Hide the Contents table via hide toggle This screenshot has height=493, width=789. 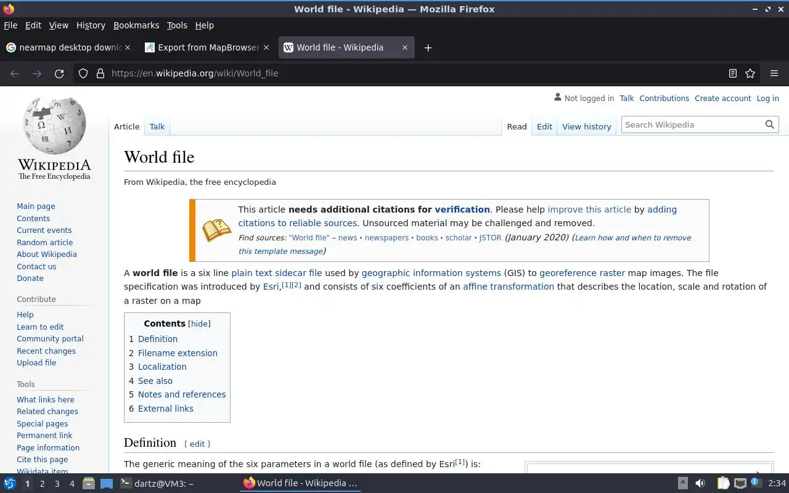(x=199, y=324)
